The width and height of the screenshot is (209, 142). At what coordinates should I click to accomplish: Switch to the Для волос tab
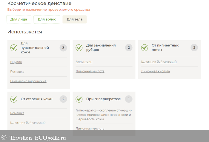tap(47, 19)
